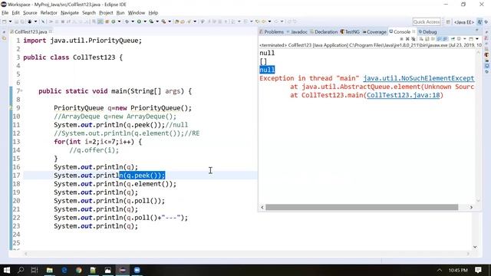Image resolution: width=491 pixels, height=276 pixels.
Task: Open the Navigate menu
Action: pyautogui.click(x=70, y=13)
